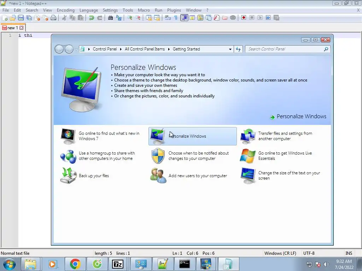This screenshot has height=271, width=362.
Task: Click 'UTF-8' encoding in status bar
Action: (309, 253)
